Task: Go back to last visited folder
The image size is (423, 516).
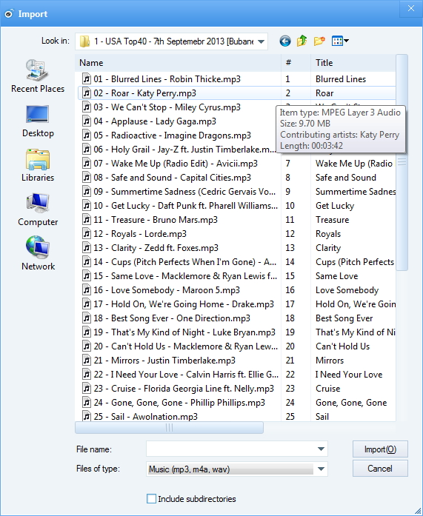Action: point(285,41)
